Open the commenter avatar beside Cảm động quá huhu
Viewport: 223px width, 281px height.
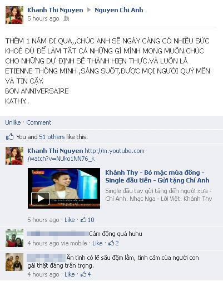pos(14,238)
